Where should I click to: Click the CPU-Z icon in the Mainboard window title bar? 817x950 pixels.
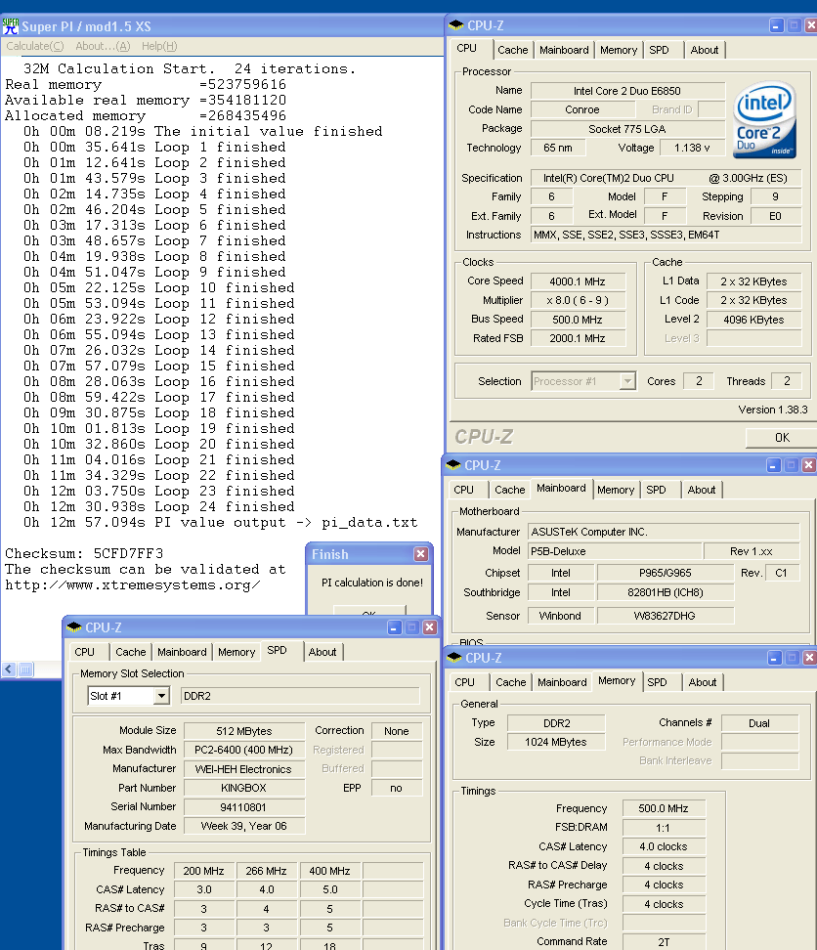pyautogui.click(x=453, y=465)
